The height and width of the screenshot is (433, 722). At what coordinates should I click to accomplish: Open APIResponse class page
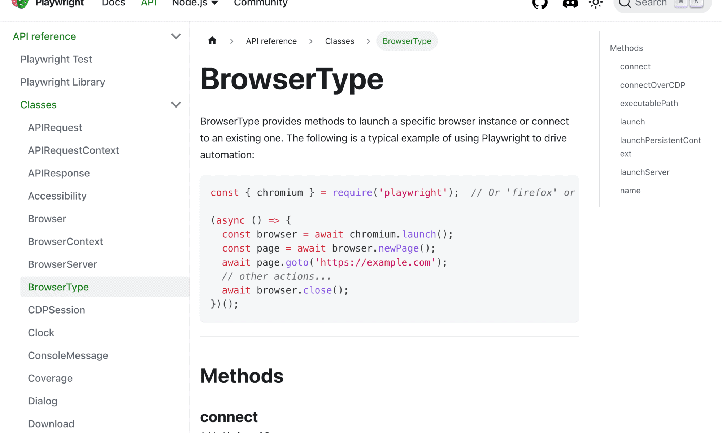(59, 173)
